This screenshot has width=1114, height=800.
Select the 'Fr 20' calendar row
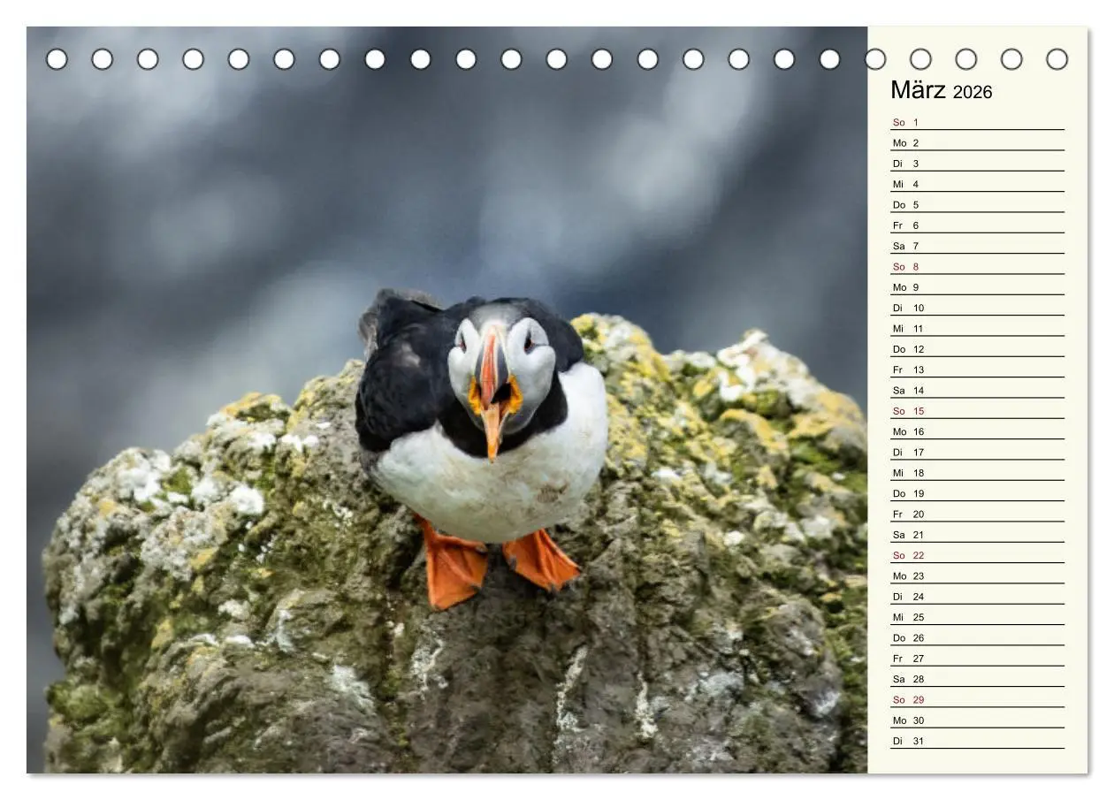977,514
